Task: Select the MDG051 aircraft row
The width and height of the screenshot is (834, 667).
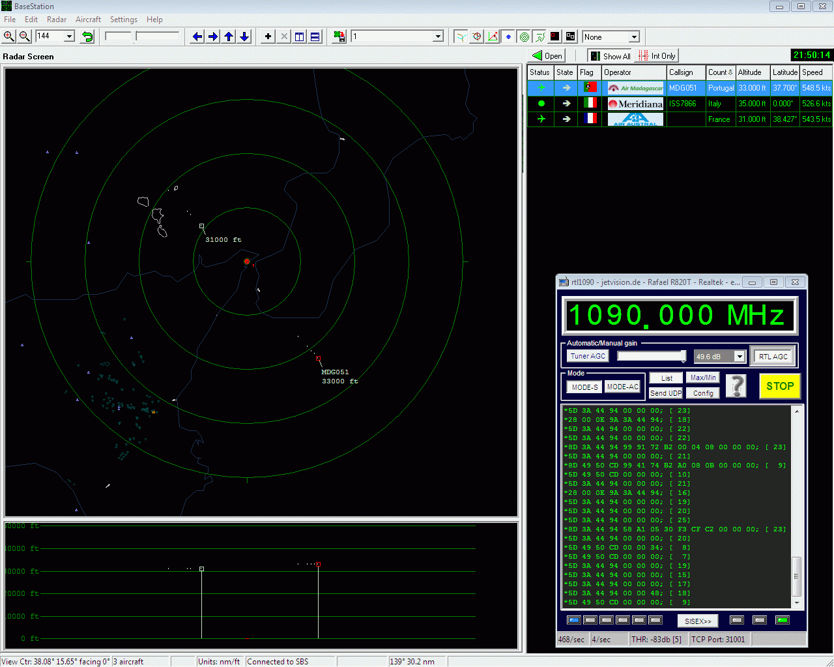Action: point(685,87)
